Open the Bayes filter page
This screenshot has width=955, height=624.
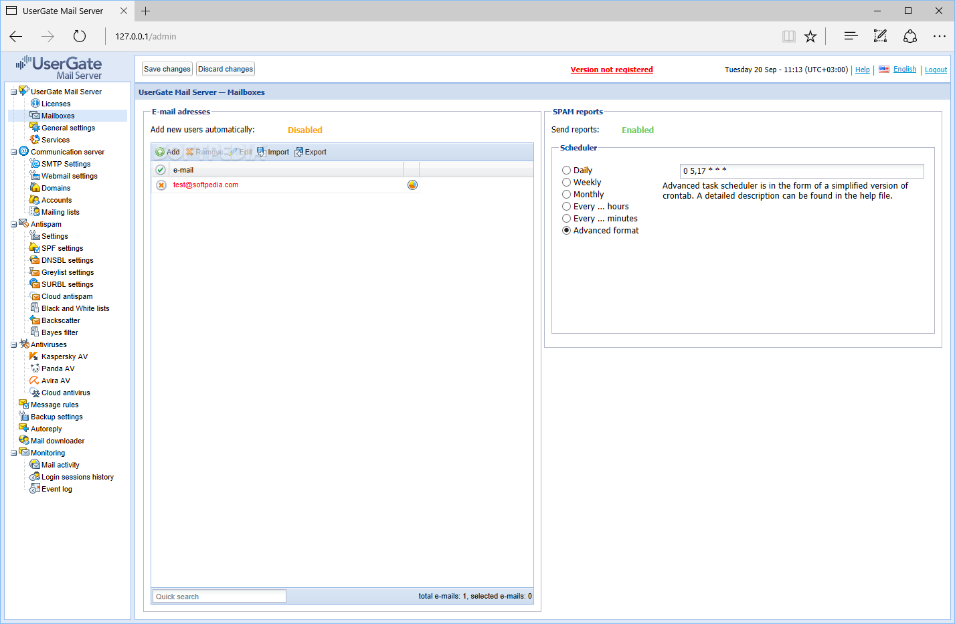60,332
